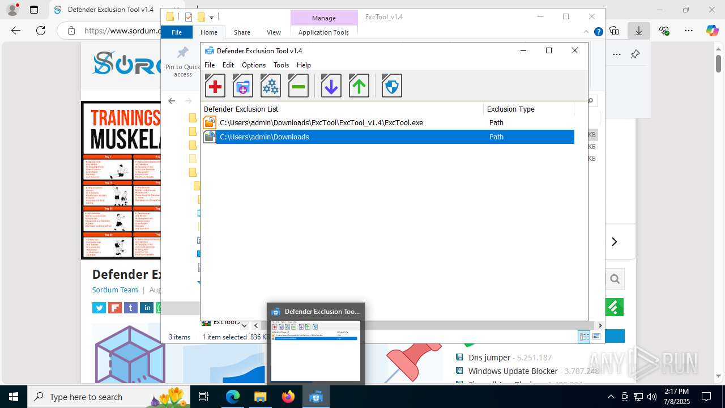
Task: Click the Dns jumper link
Action: point(489,358)
